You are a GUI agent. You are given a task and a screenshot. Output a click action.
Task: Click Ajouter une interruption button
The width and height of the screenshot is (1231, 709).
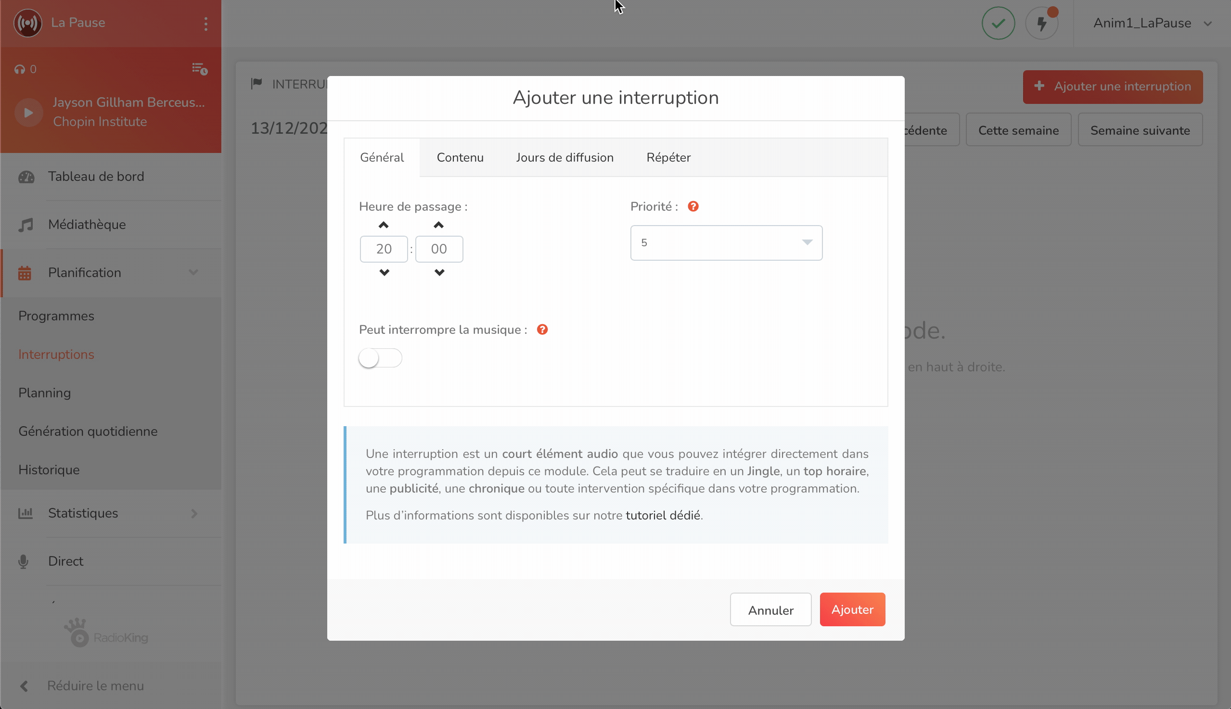(x=1112, y=87)
